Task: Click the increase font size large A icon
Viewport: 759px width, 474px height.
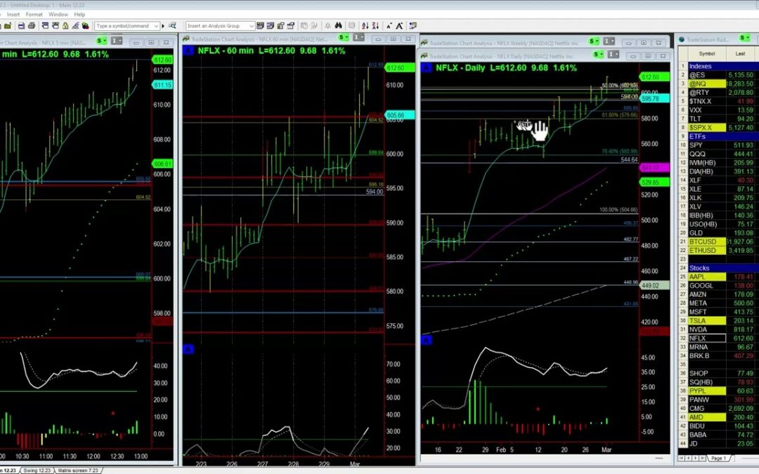Action: 399,26
